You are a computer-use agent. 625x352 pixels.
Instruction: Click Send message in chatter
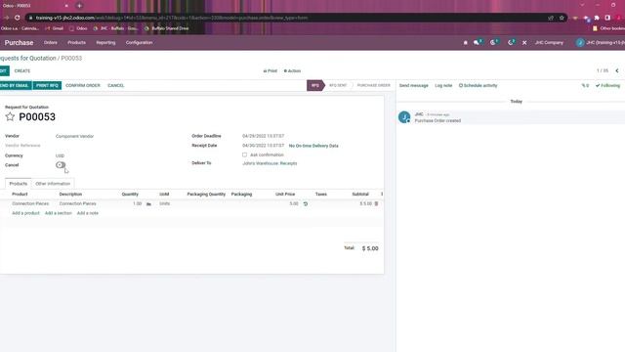[x=413, y=85]
